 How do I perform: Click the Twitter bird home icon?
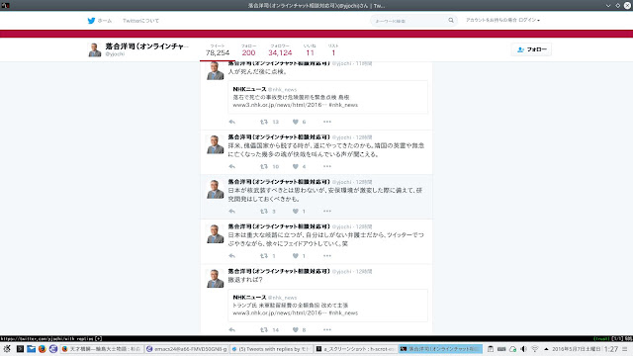click(x=91, y=21)
